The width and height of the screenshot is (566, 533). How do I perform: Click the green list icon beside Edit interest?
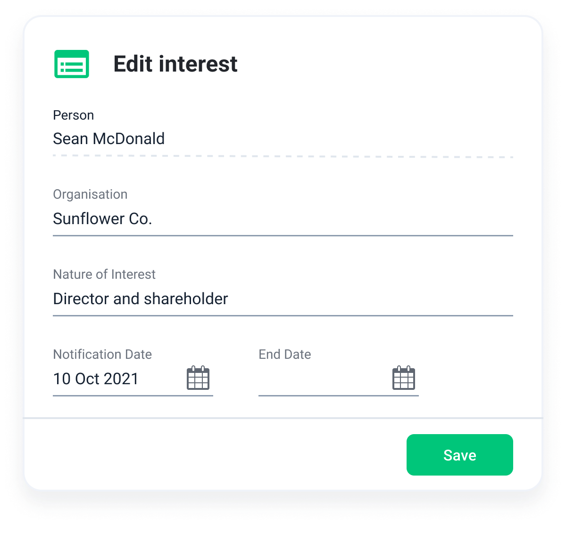[x=72, y=64]
